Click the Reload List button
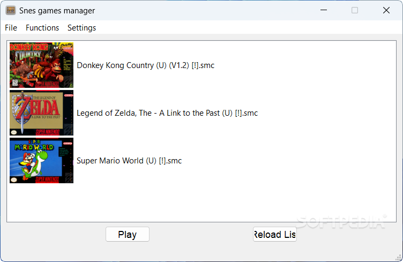 (275, 234)
